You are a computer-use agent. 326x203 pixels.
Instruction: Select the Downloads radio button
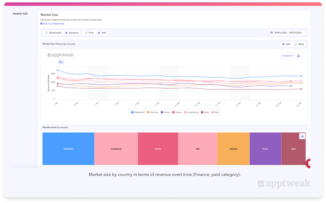tap(47, 33)
